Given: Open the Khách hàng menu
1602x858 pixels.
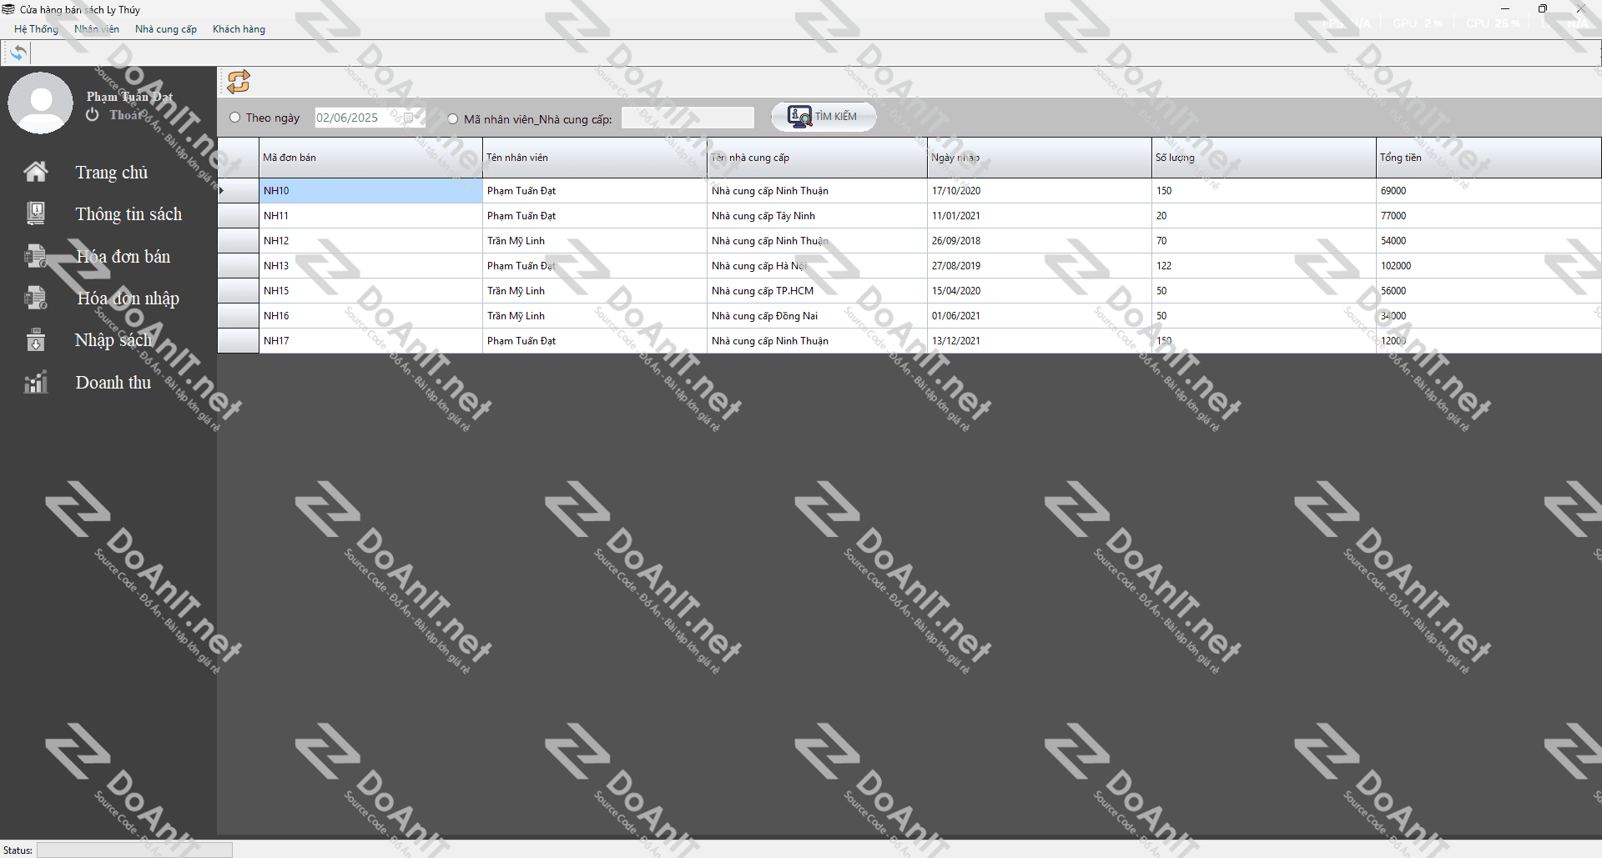Looking at the screenshot, I should 239,29.
